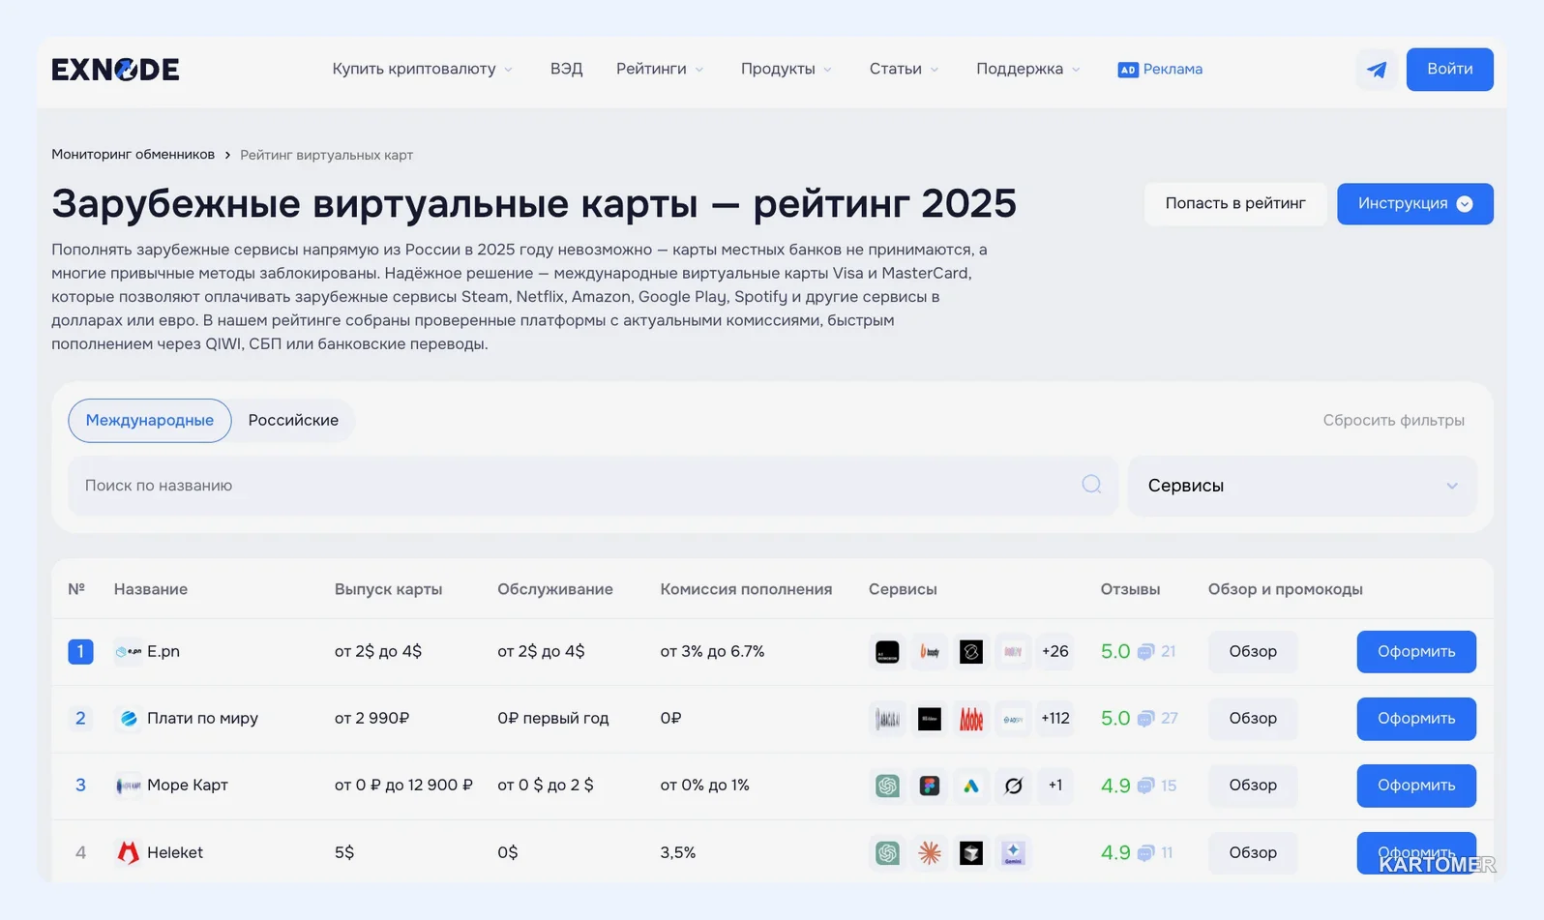Click the Adobe service icon in Плати по миру row
Viewport: 1544px width, 920px height.
coord(971,719)
